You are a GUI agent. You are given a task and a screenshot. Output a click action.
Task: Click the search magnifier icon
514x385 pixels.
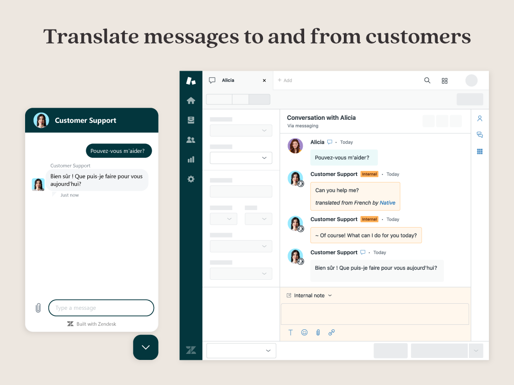click(x=427, y=80)
